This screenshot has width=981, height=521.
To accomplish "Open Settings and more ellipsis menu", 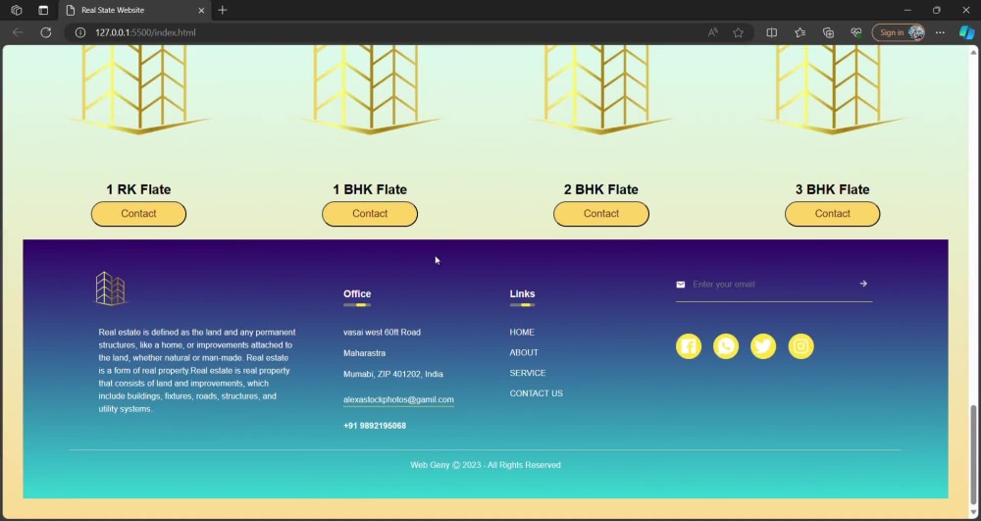I will [x=940, y=32].
